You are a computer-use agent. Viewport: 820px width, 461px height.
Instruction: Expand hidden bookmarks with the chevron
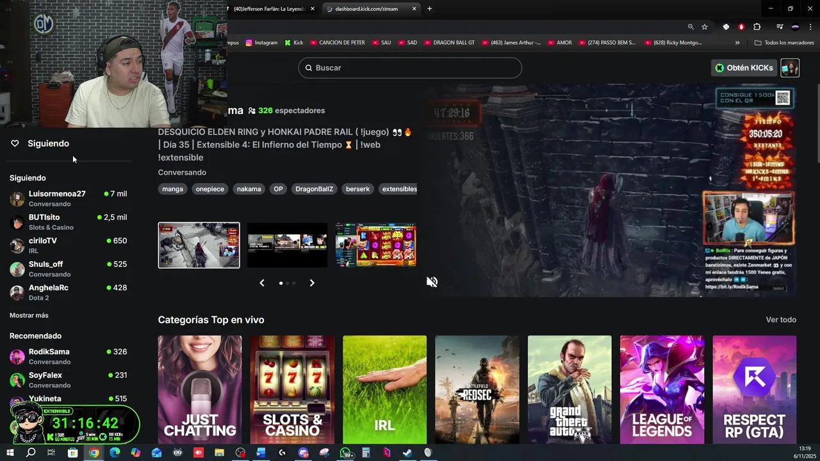pos(737,43)
